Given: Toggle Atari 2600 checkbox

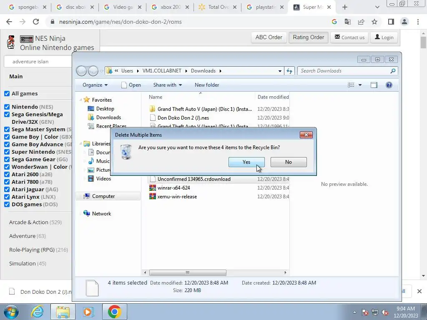Looking at the screenshot, I should point(7,175).
